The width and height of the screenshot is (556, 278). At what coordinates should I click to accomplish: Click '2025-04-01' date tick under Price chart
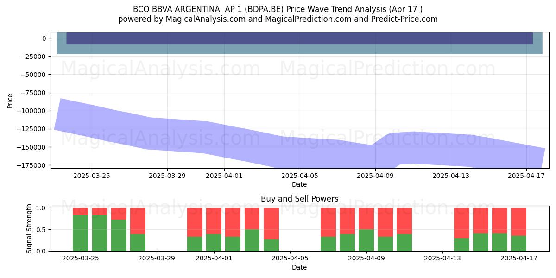[x=224, y=176]
